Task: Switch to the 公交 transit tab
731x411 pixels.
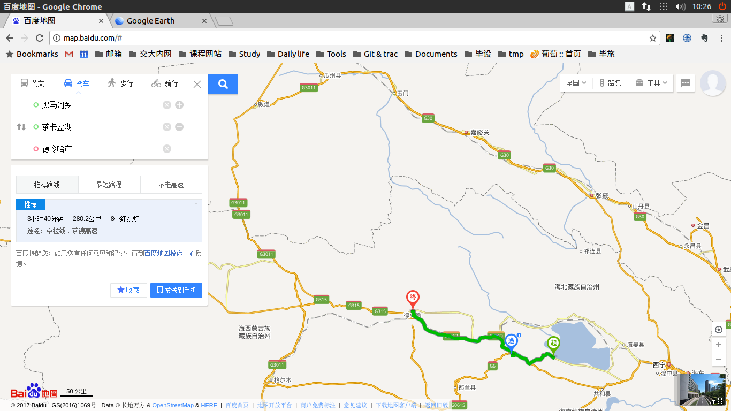Action: pos(33,83)
